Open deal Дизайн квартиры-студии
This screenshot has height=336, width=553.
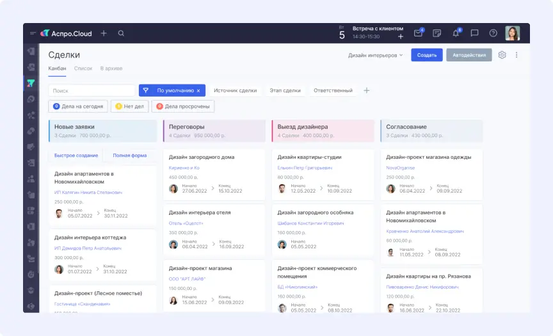309,157
